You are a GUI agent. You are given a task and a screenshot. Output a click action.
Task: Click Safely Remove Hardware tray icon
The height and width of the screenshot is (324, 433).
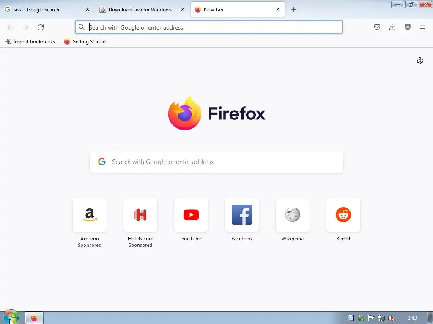361,318
